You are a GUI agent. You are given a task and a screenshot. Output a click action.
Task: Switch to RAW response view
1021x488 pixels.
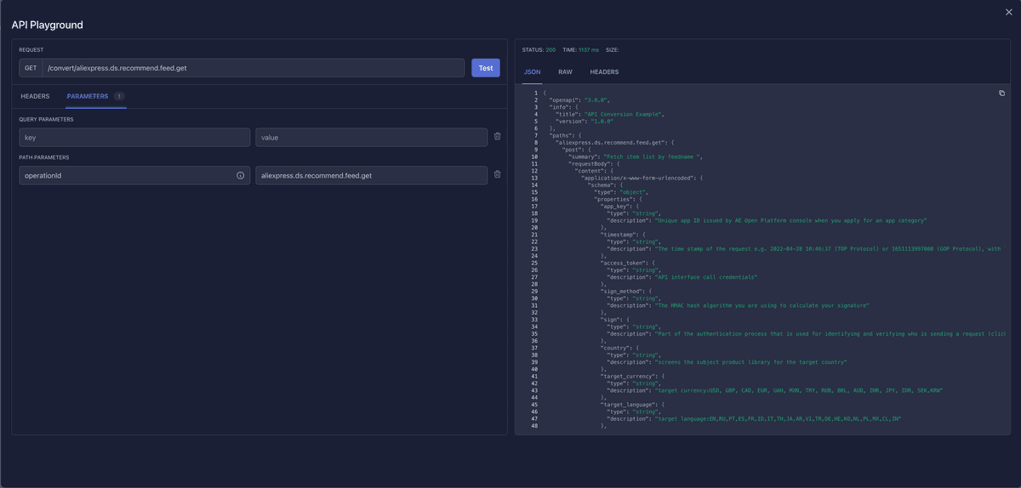(565, 72)
